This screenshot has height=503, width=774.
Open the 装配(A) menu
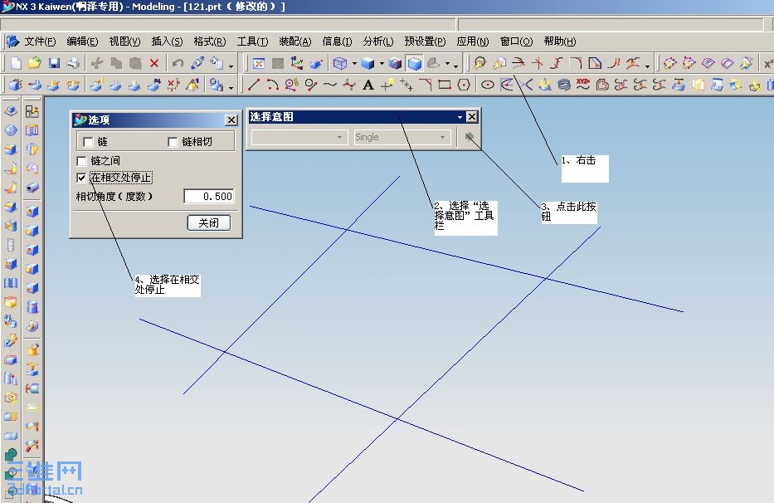295,42
